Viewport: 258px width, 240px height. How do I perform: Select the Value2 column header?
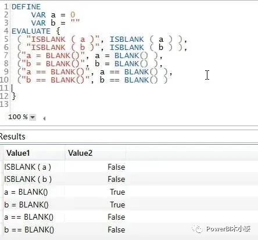[80, 153]
